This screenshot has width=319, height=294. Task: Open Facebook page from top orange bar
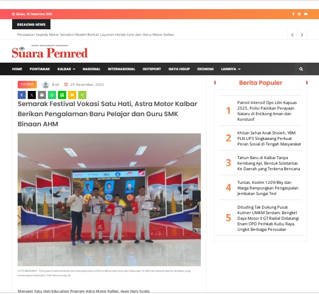pos(293,14)
